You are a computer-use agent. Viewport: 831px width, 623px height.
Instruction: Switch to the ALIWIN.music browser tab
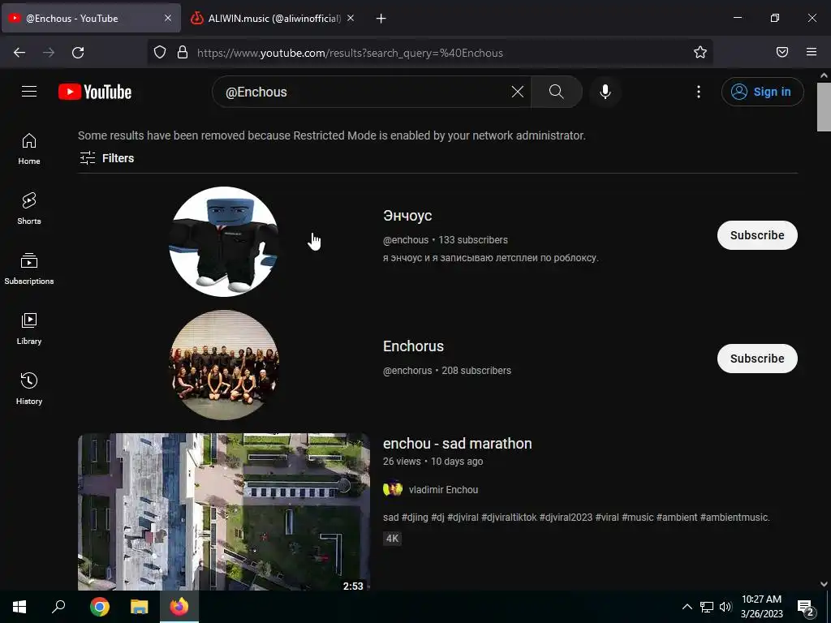(274, 18)
